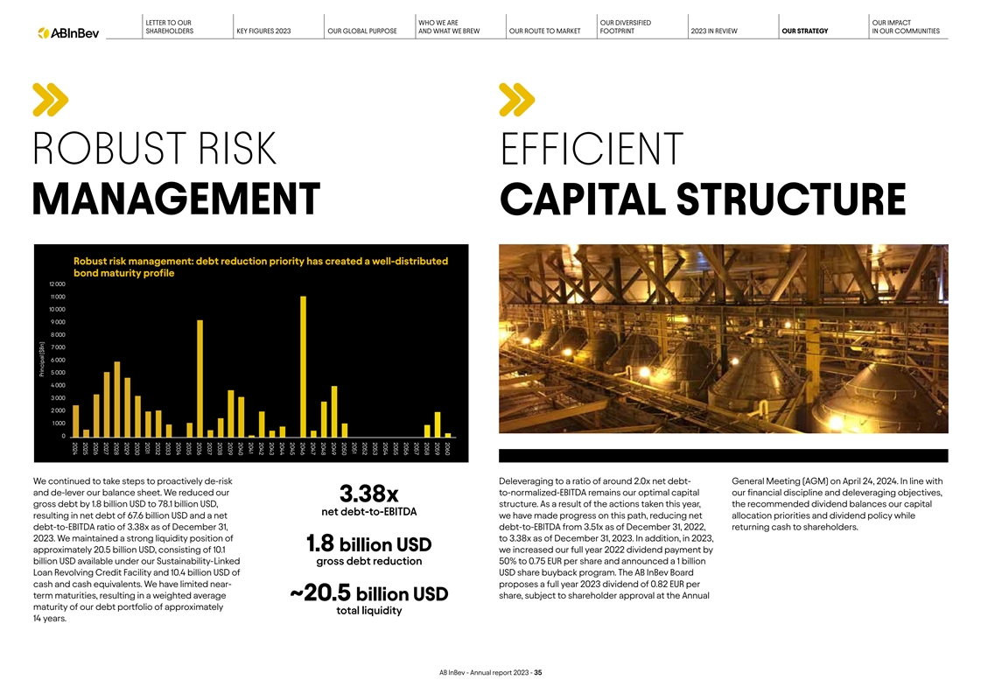Click the brewery tanks photo
This screenshot has width=981, height=694.
[x=723, y=346]
